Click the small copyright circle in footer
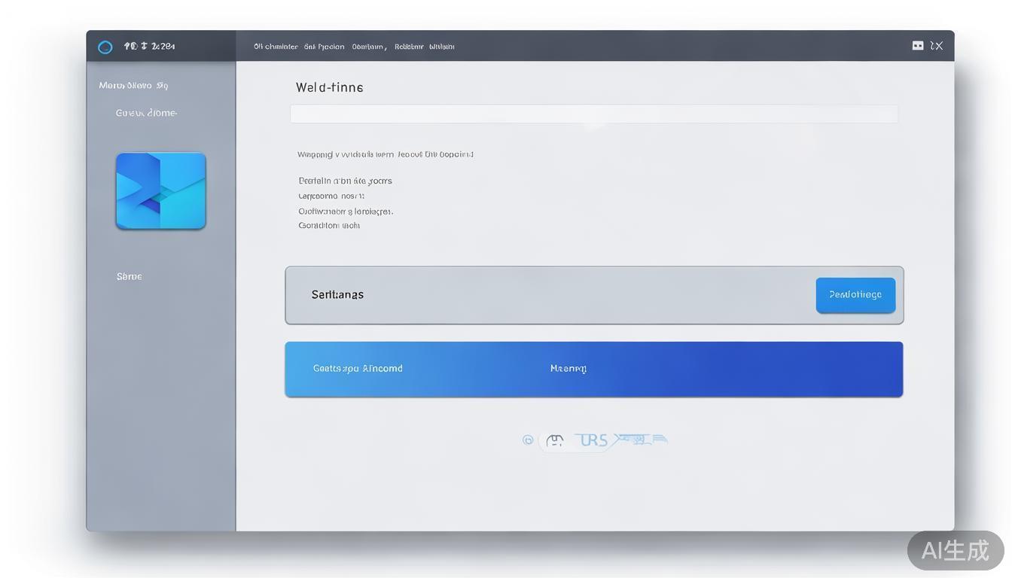The height and width of the screenshot is (578, 1012). [528, 440]
